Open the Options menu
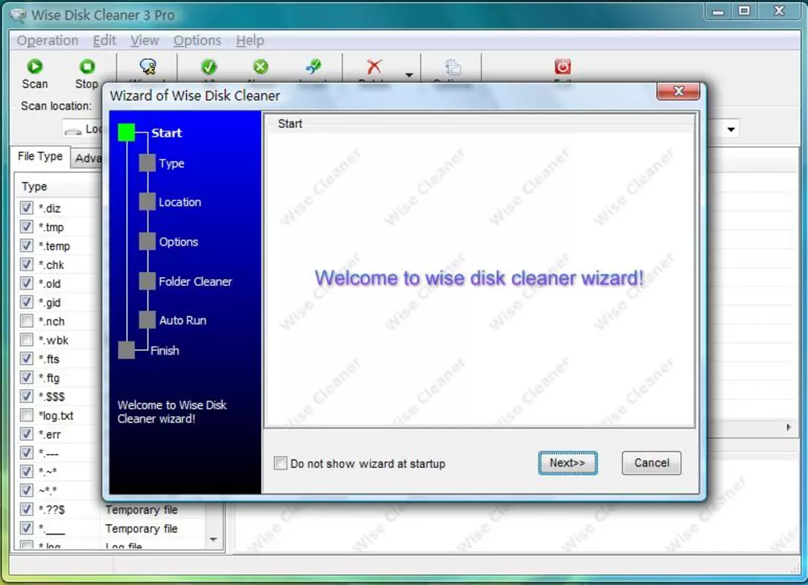 pyautogui.click(x=197, y=40)
